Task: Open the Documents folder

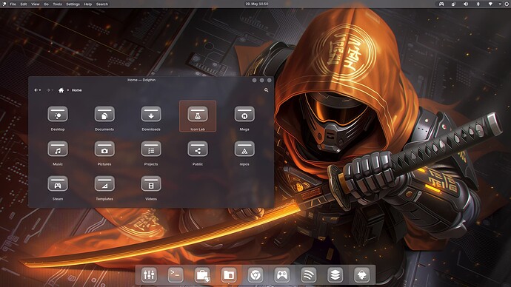Action: [104, 118]
